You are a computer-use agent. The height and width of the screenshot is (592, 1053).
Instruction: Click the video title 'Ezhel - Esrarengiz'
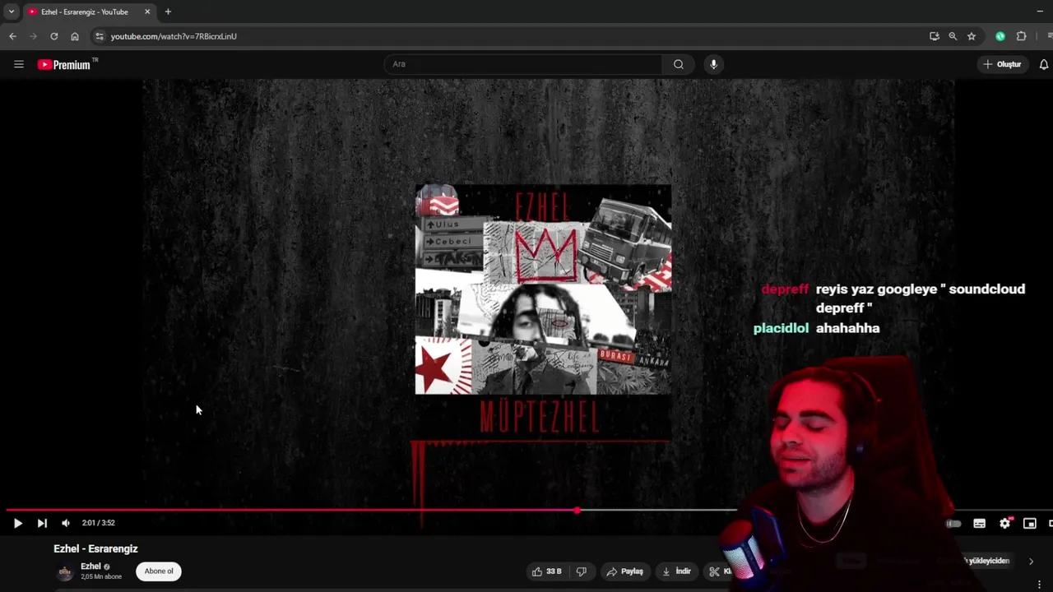pyautogui.click(x=95, y=548)
